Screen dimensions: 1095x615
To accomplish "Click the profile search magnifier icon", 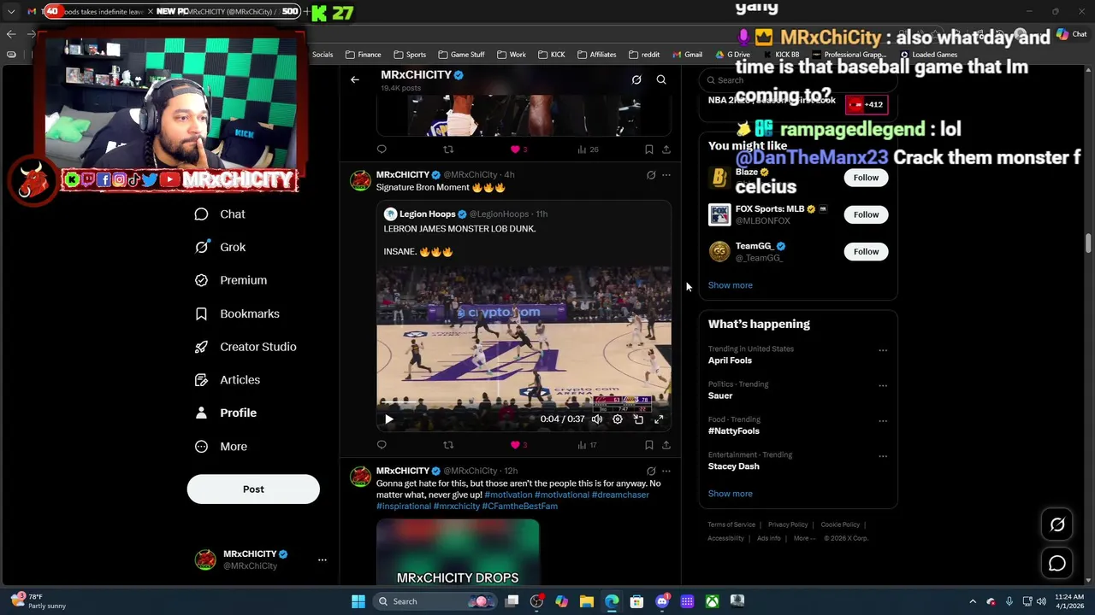I will [x=661, y=79].
